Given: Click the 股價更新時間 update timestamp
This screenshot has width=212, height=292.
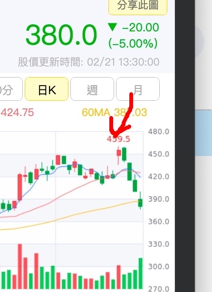Looking at the screenshot, I should tap(88, 62).
